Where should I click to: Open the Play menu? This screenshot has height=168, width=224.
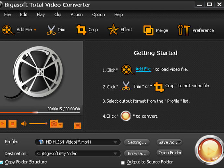[41, 15]
